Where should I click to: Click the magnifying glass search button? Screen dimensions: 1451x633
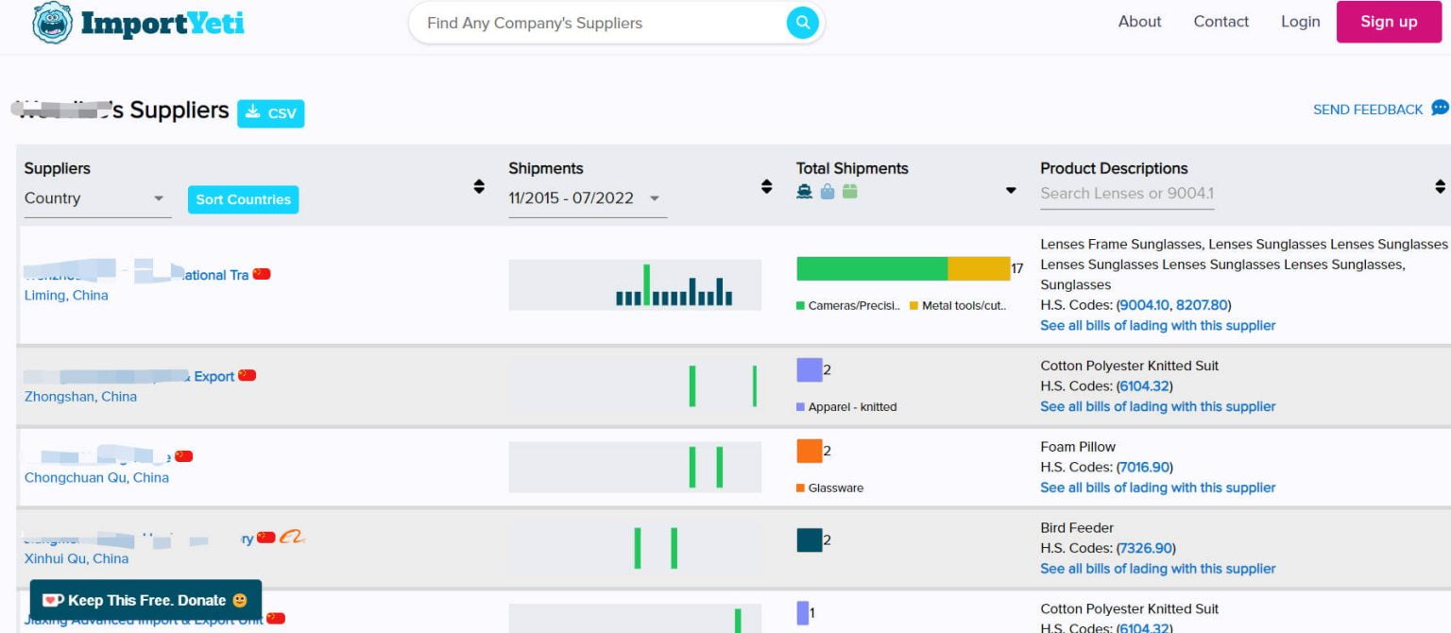click(x=802, y=23)
